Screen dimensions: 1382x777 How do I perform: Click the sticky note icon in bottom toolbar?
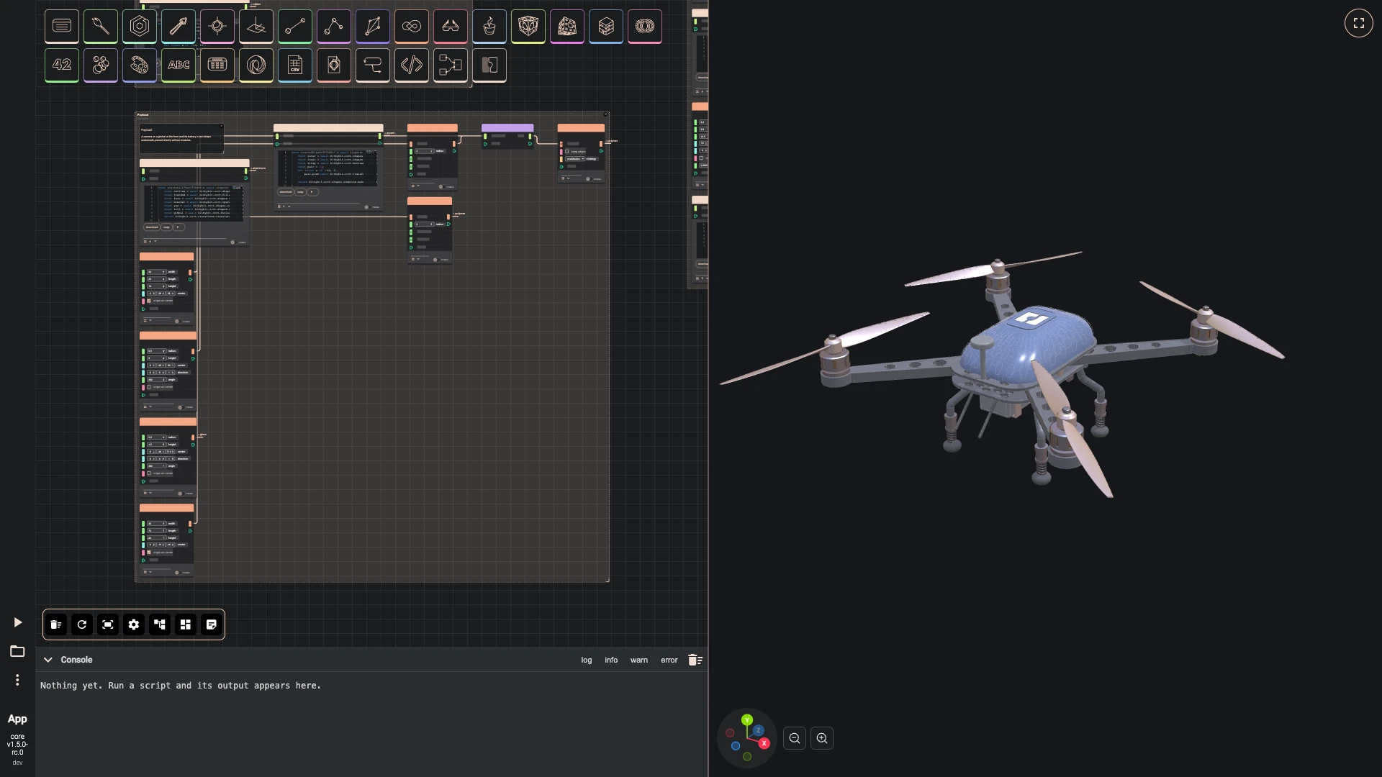tap(212, 624)
